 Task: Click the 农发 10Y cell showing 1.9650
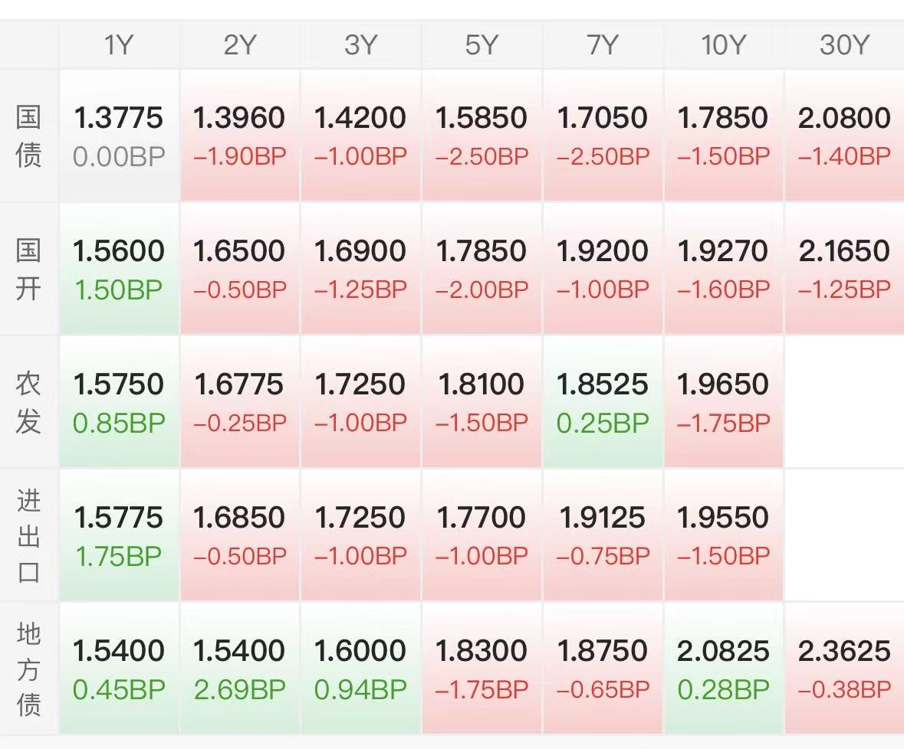723,402
